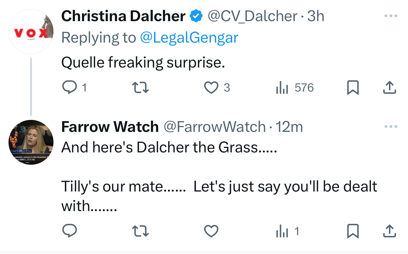408x254 pixels.
Task: Bookmark the Farrow Watch tweet
Action: [353, 232]
